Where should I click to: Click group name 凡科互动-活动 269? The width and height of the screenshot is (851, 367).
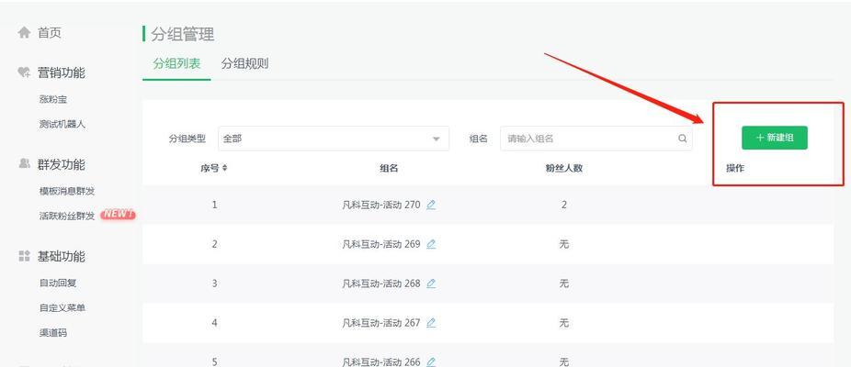pos(381,244)
